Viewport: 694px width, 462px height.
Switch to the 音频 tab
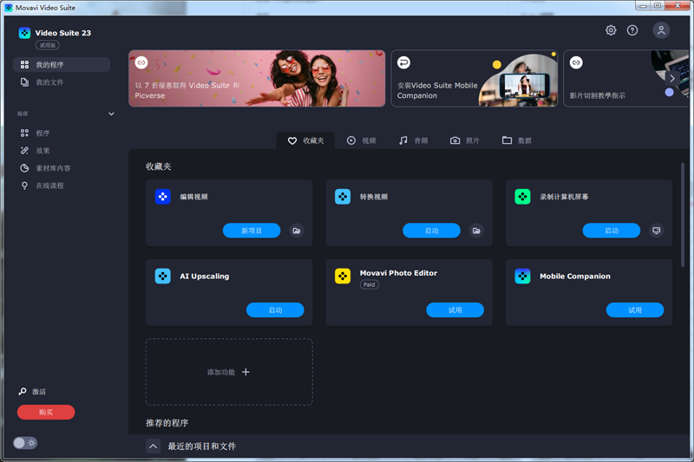point(414,140)
